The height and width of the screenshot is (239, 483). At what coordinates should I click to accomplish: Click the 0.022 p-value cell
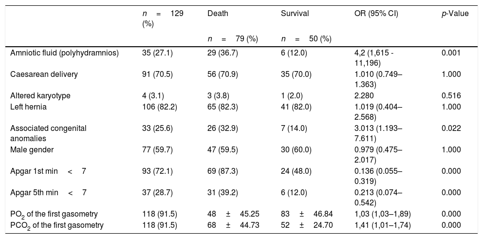click(x=450, y=129)
